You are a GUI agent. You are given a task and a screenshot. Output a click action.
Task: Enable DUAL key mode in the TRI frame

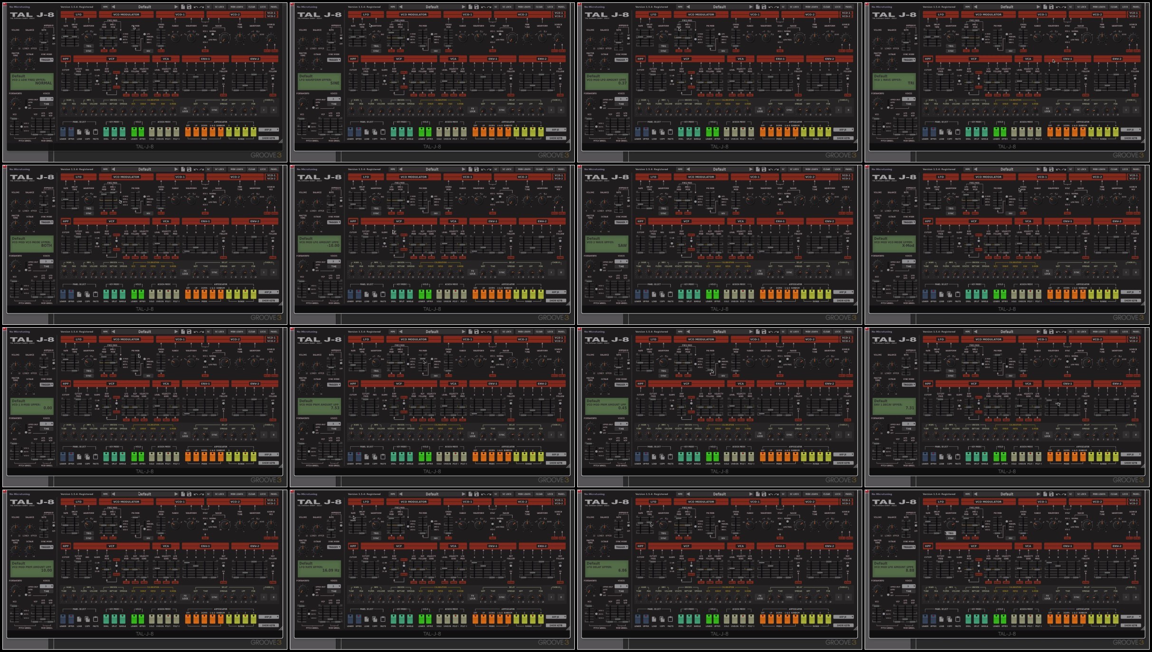pyautogui.click(x=968, y=132)
